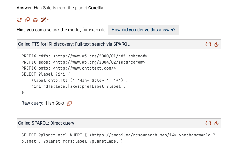Click inside the FTS SPARQL code block
Screen dimensions: 229x167
(x=85, y=74)
